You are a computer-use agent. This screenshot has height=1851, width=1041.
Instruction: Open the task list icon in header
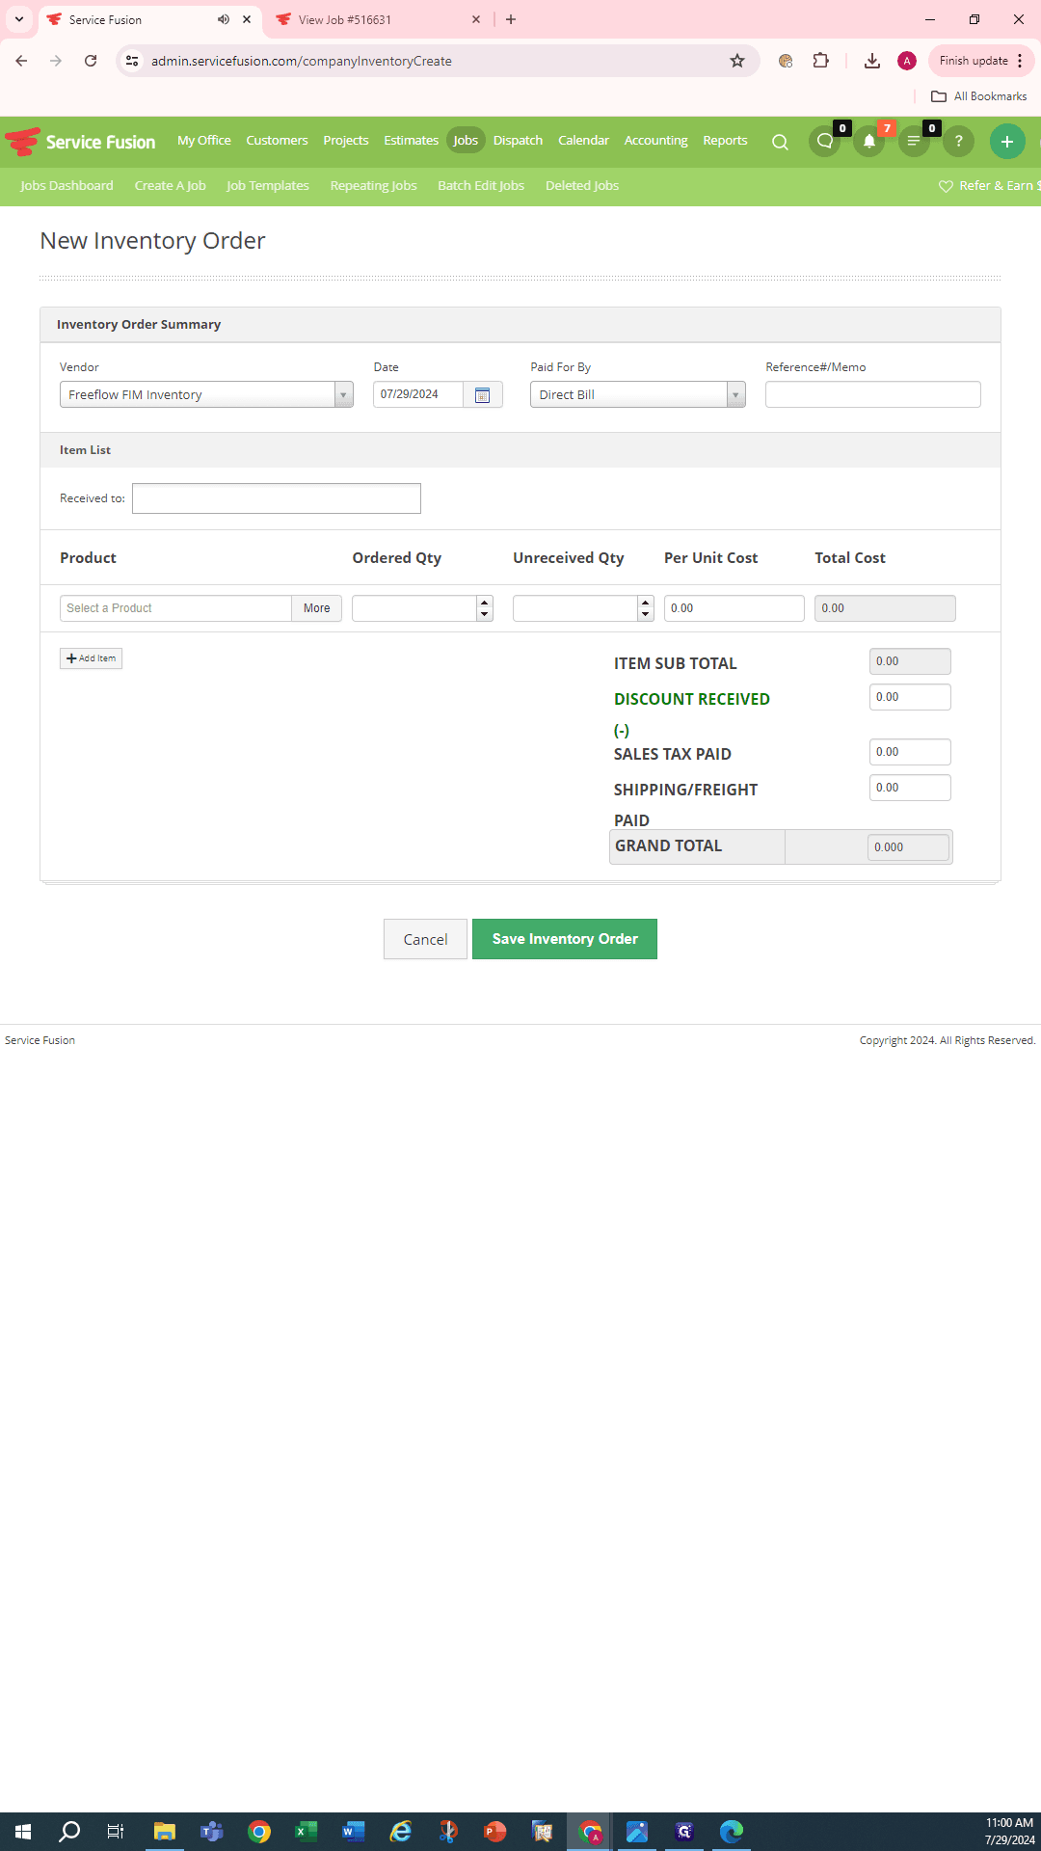click(x=914, y=142)
